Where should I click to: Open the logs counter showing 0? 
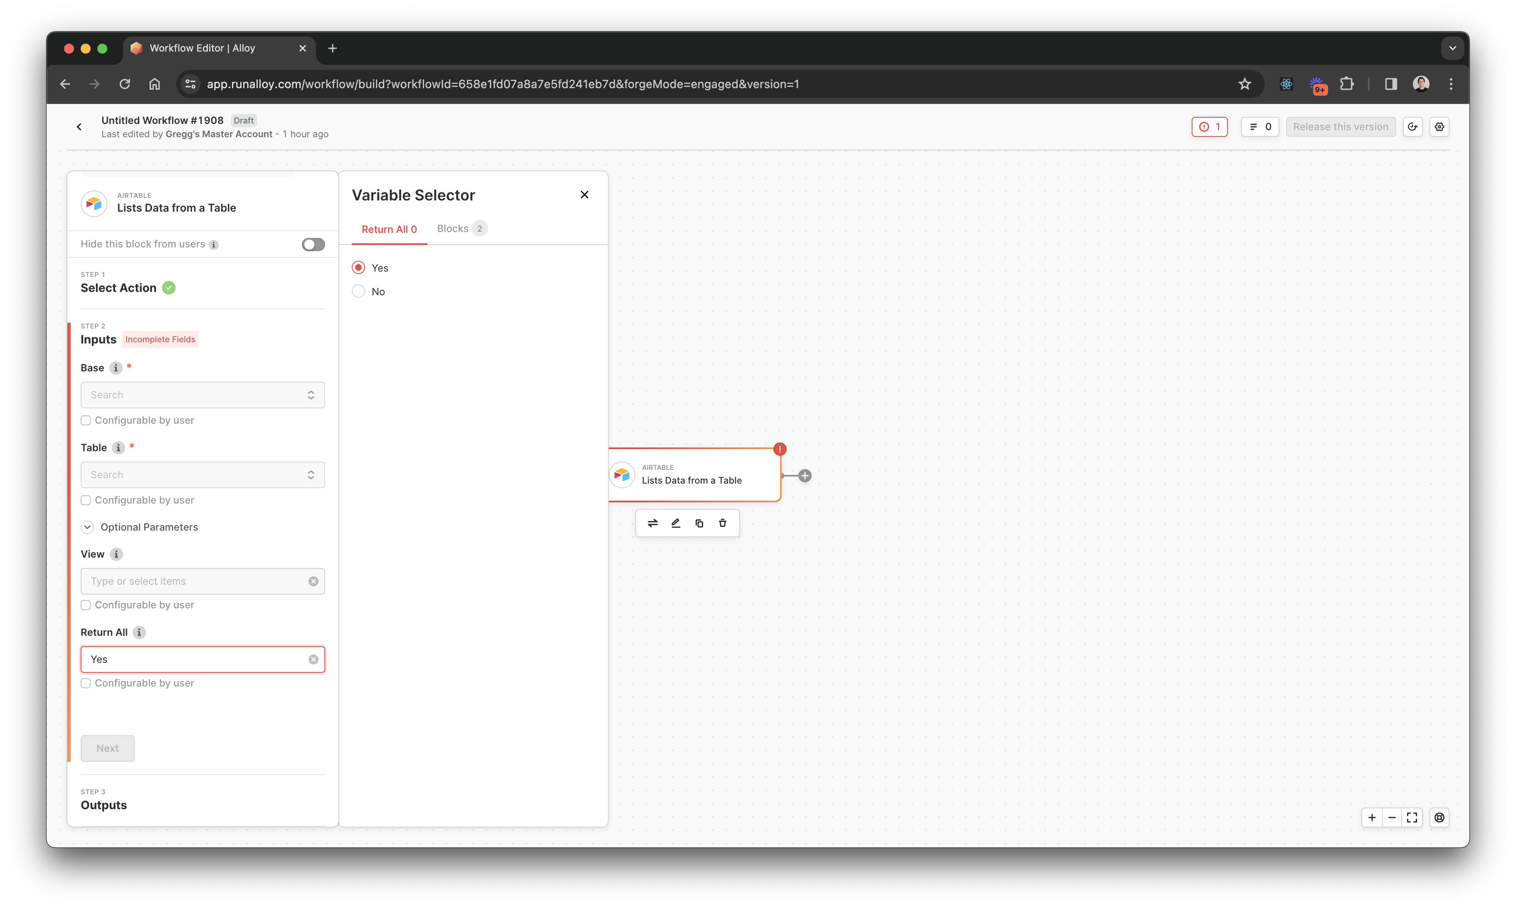click(1260, 127)
